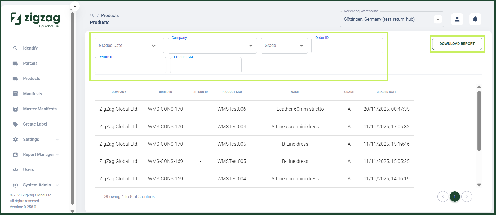The image size is (496, 215).
Task: Click the breadcrumb search icon
Action: (x=92, y=15)
